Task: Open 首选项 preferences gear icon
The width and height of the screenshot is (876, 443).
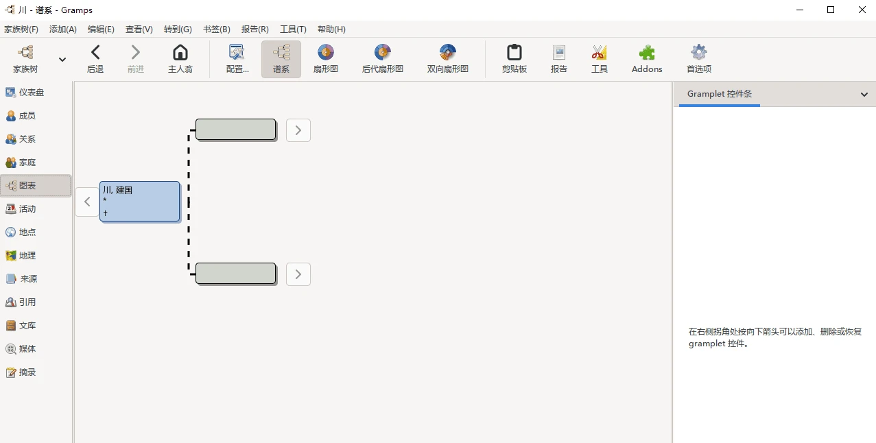Action: point(698,58)
